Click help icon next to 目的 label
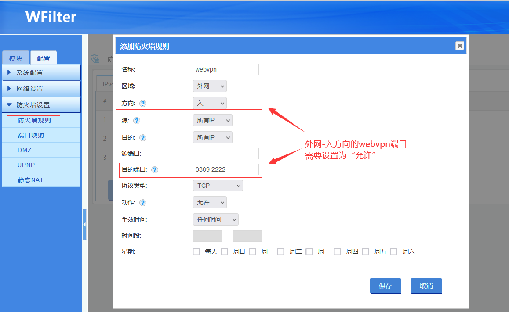 click(x=142, y=137)
